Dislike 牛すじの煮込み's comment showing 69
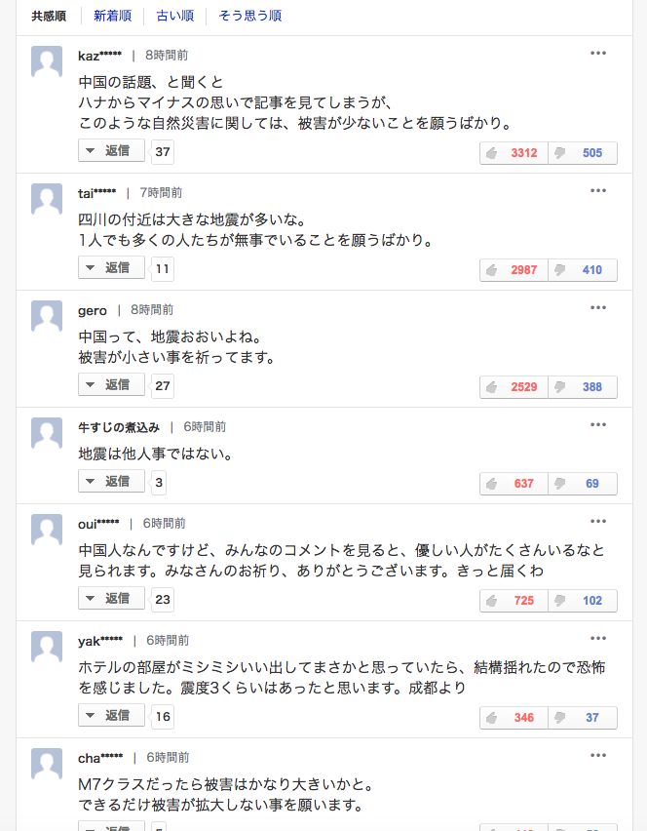 (x=583, y=484)
